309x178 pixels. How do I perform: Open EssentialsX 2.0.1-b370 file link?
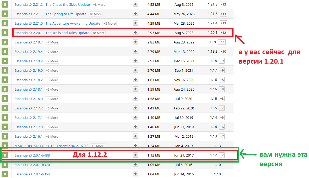point(32,165)
